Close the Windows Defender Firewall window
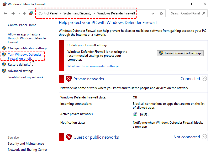211x157 pixels. [x=204, y=4]
